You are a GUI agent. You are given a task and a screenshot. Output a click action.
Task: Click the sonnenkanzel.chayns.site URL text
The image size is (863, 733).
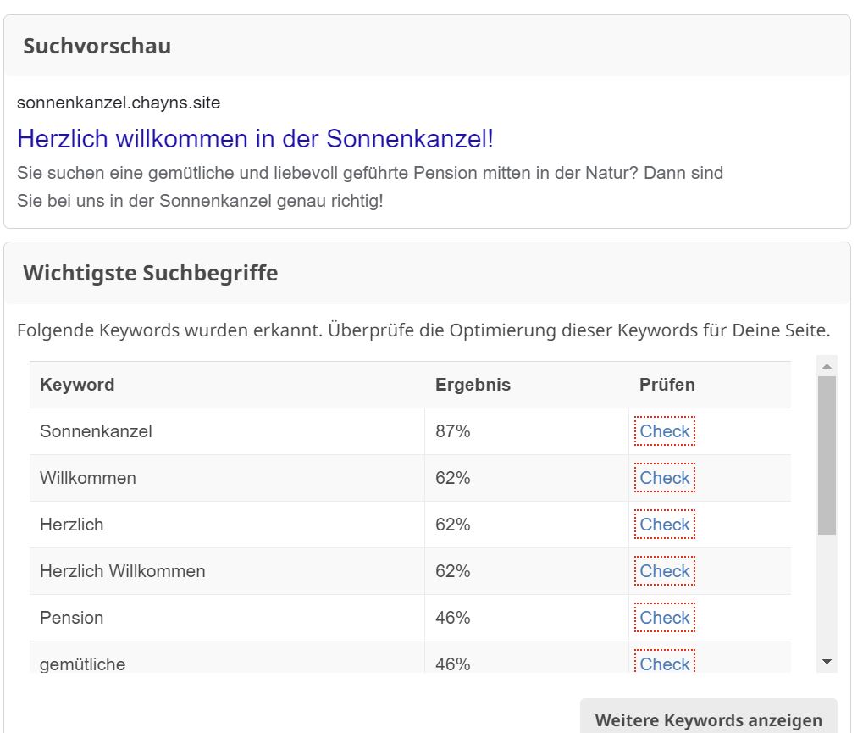tap(119, 103)
